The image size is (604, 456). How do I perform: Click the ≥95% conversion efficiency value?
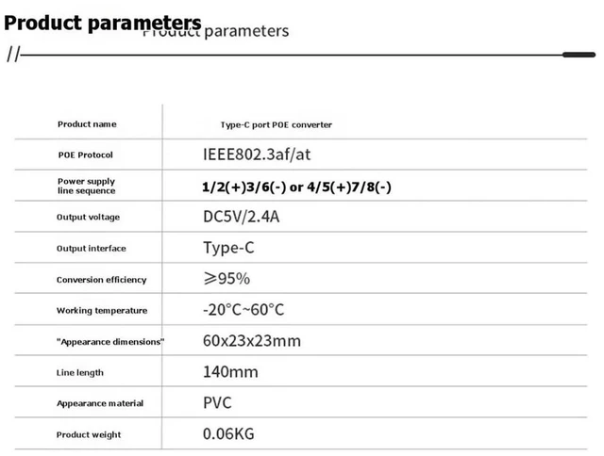click(x=226, y=278)
